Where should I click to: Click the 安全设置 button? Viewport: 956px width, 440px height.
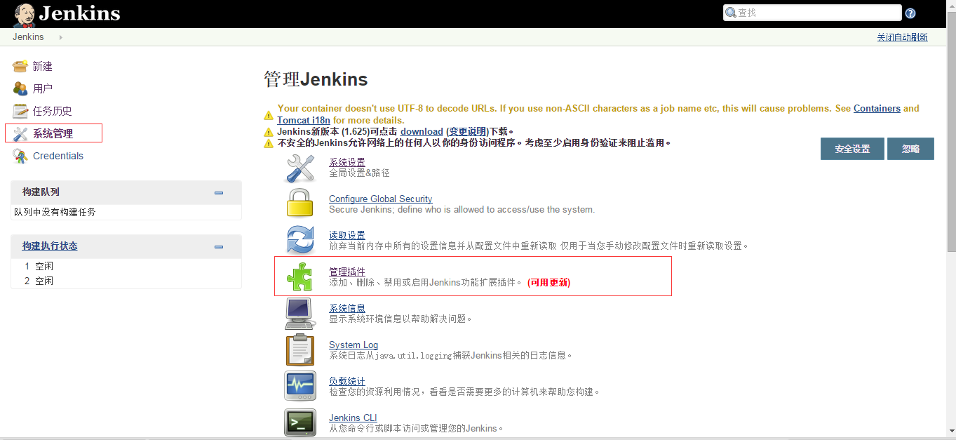tap(852, 149)
